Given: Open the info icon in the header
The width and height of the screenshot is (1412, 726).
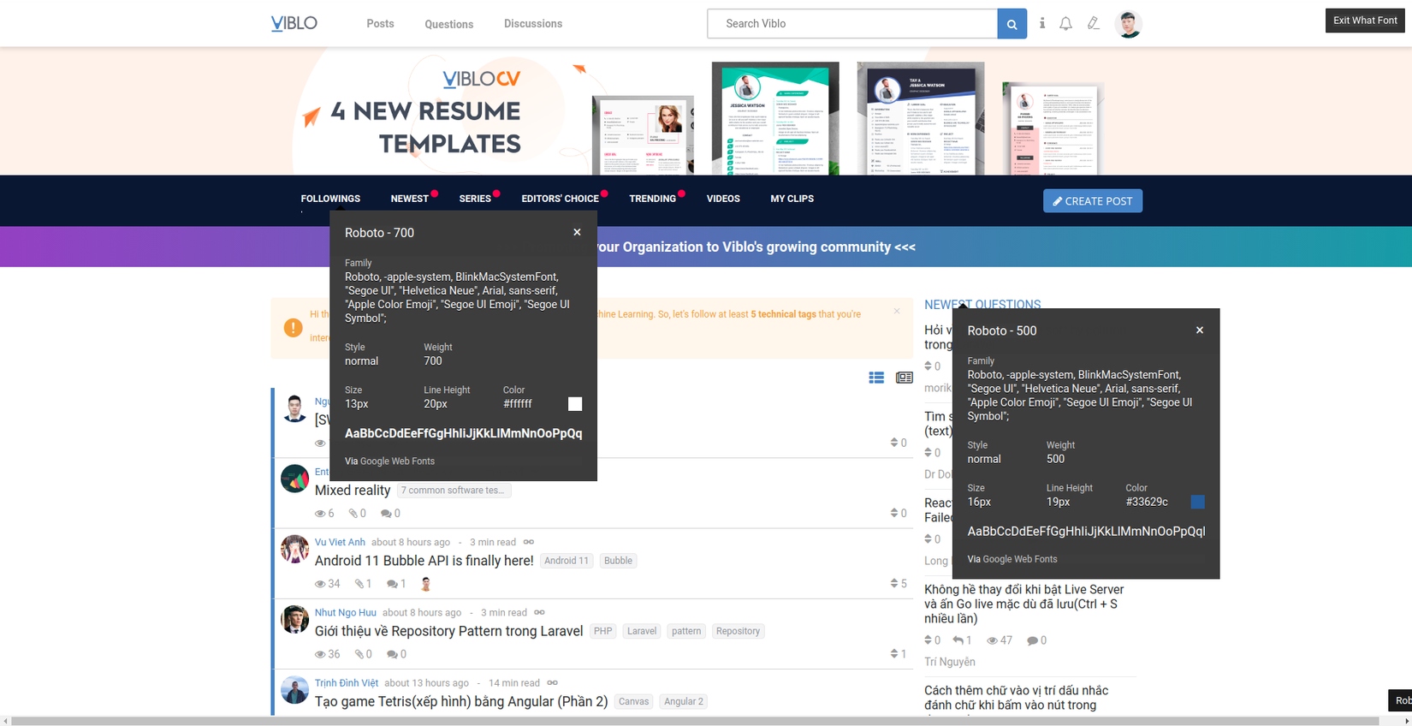Looking at the screenshot, I should pos(1042,23).
